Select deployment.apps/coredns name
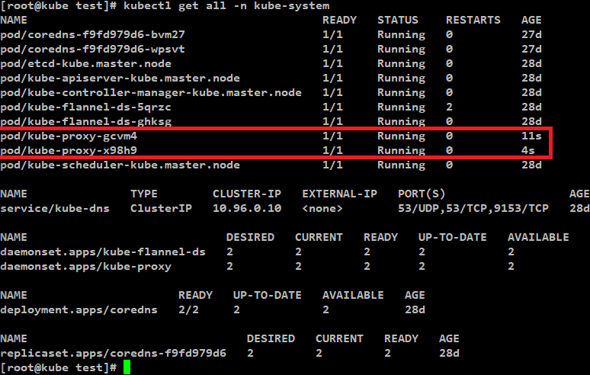Screen dimensions: 590x375 coord(79,309)
